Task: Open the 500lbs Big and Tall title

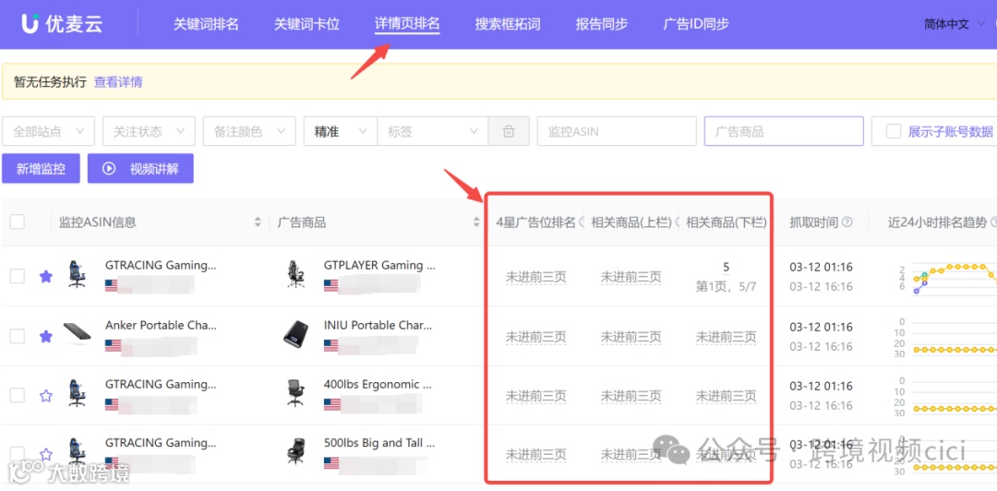Action: pos(379,443)
